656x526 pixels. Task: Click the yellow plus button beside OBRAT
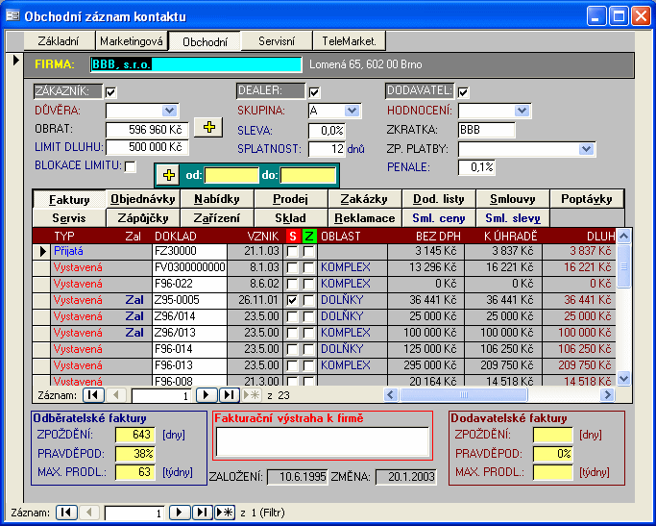click(x=208, y=127)
